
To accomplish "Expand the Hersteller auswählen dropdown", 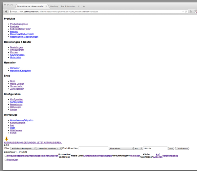I will tap(49, 148).
